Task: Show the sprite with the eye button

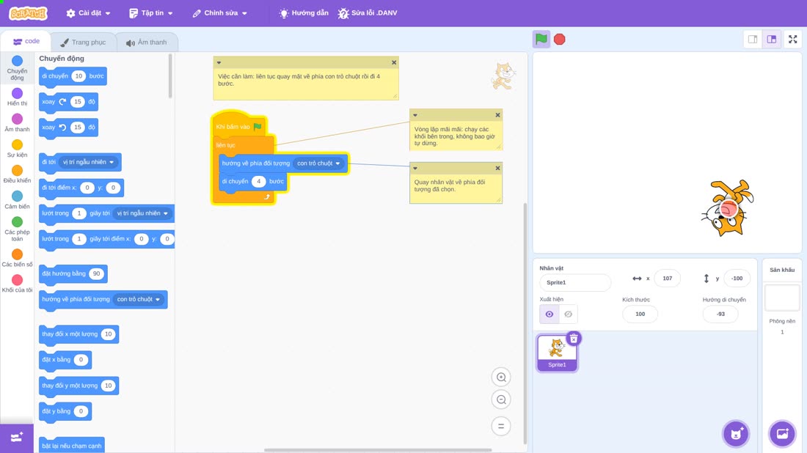Action: click(x=549, y=314)
